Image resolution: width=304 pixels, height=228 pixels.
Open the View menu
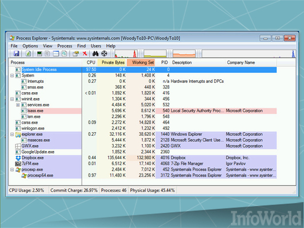pos(48,46)
